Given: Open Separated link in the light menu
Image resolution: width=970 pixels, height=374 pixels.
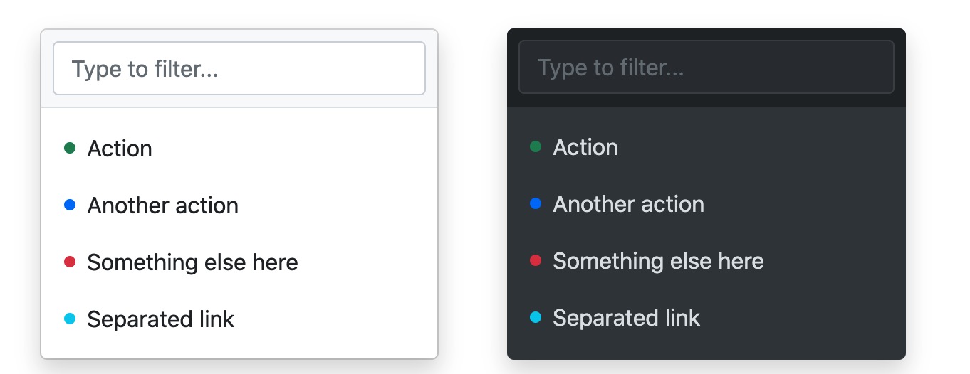Looking at the screenshot, I should coord(160,319).
